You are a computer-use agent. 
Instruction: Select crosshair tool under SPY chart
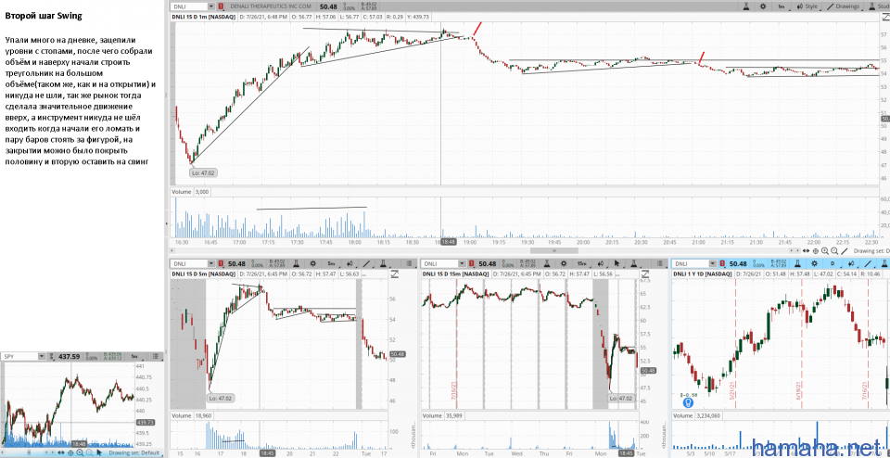point(70,452)
